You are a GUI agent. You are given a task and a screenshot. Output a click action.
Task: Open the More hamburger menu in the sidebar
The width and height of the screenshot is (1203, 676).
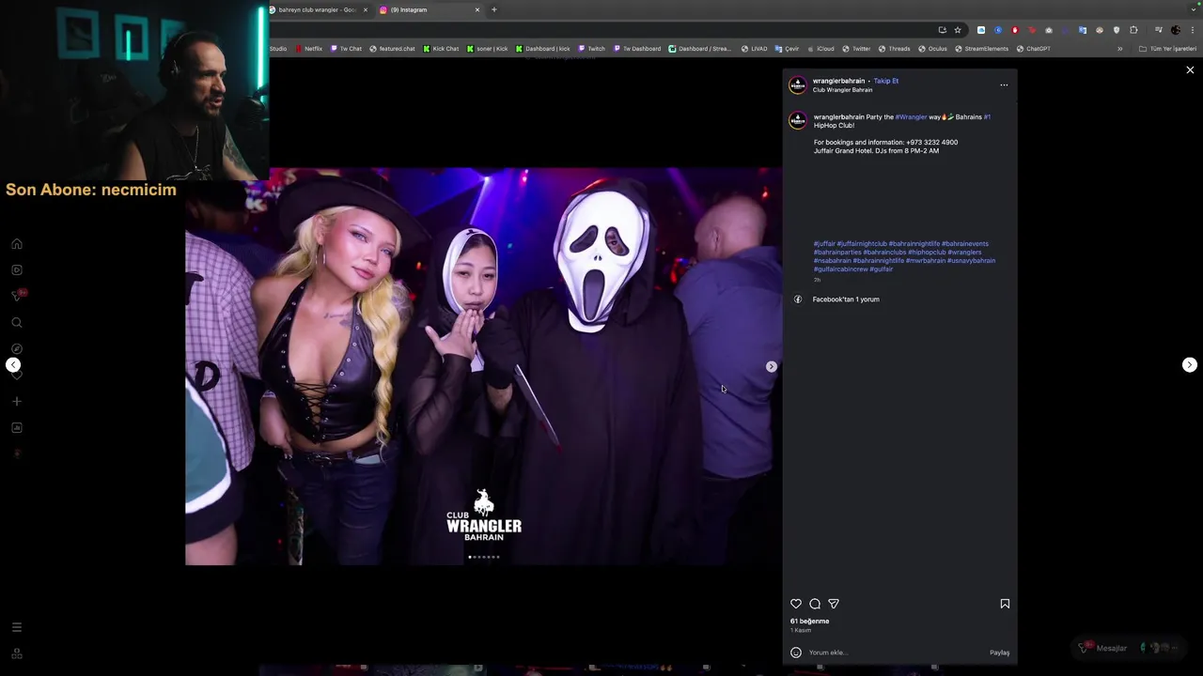point(17,627)
